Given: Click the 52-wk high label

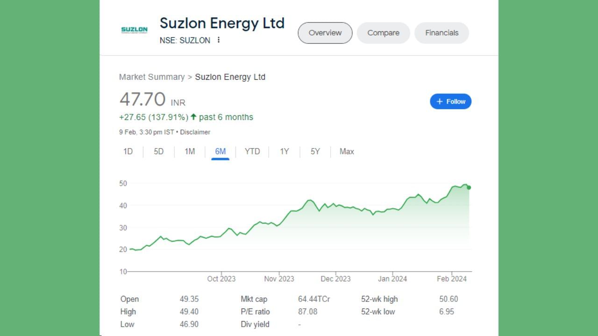Looking at the screenshot, I should coord(379,299).
